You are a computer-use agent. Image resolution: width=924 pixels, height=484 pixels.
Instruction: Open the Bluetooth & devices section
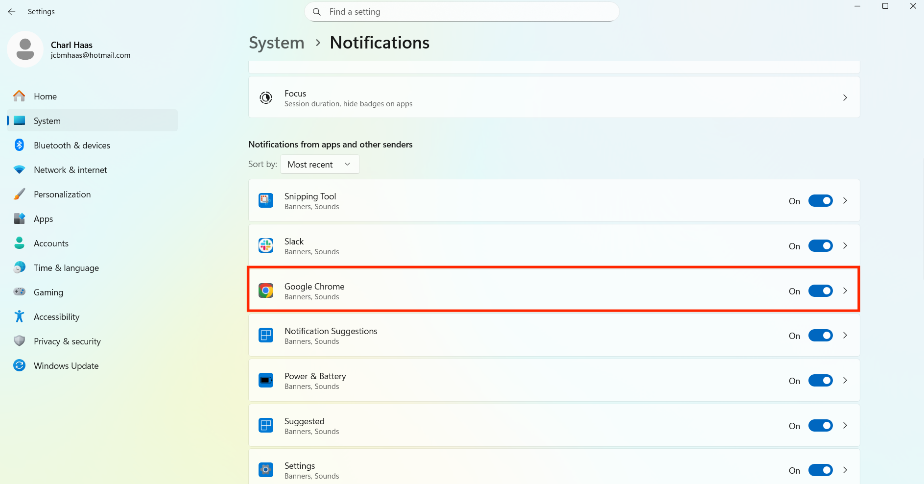pyautogui.click(x=71, y=145)
